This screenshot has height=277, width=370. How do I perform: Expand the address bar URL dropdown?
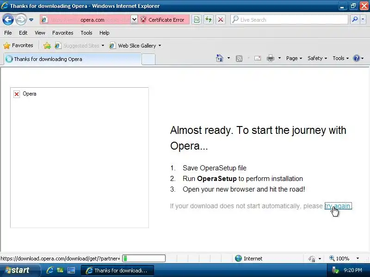click(x=134, y=20)
